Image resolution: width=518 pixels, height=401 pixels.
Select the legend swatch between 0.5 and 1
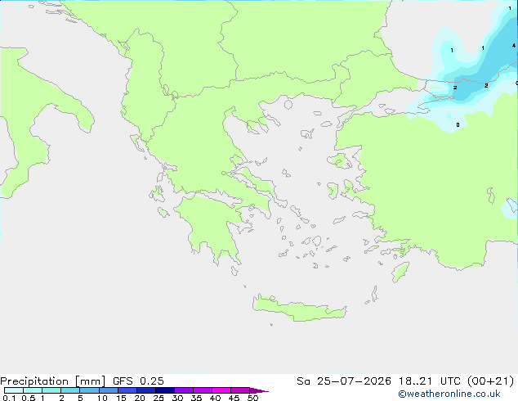tap(33, 390)
